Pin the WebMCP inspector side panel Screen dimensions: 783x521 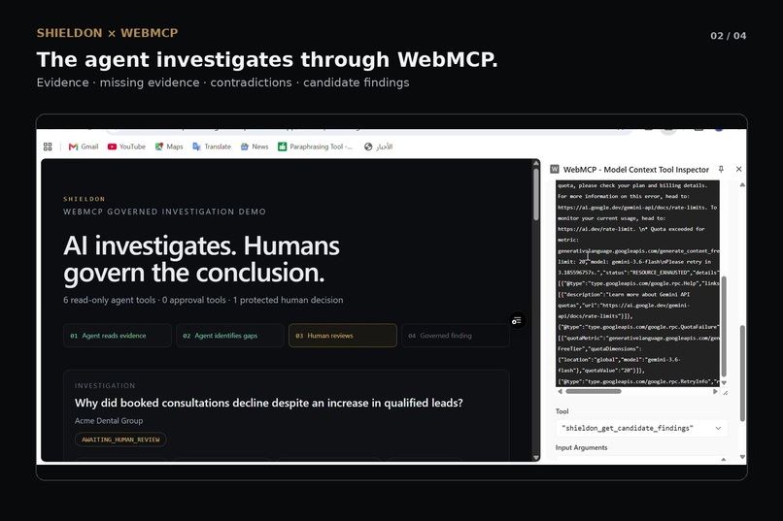(x=721, y=170)
